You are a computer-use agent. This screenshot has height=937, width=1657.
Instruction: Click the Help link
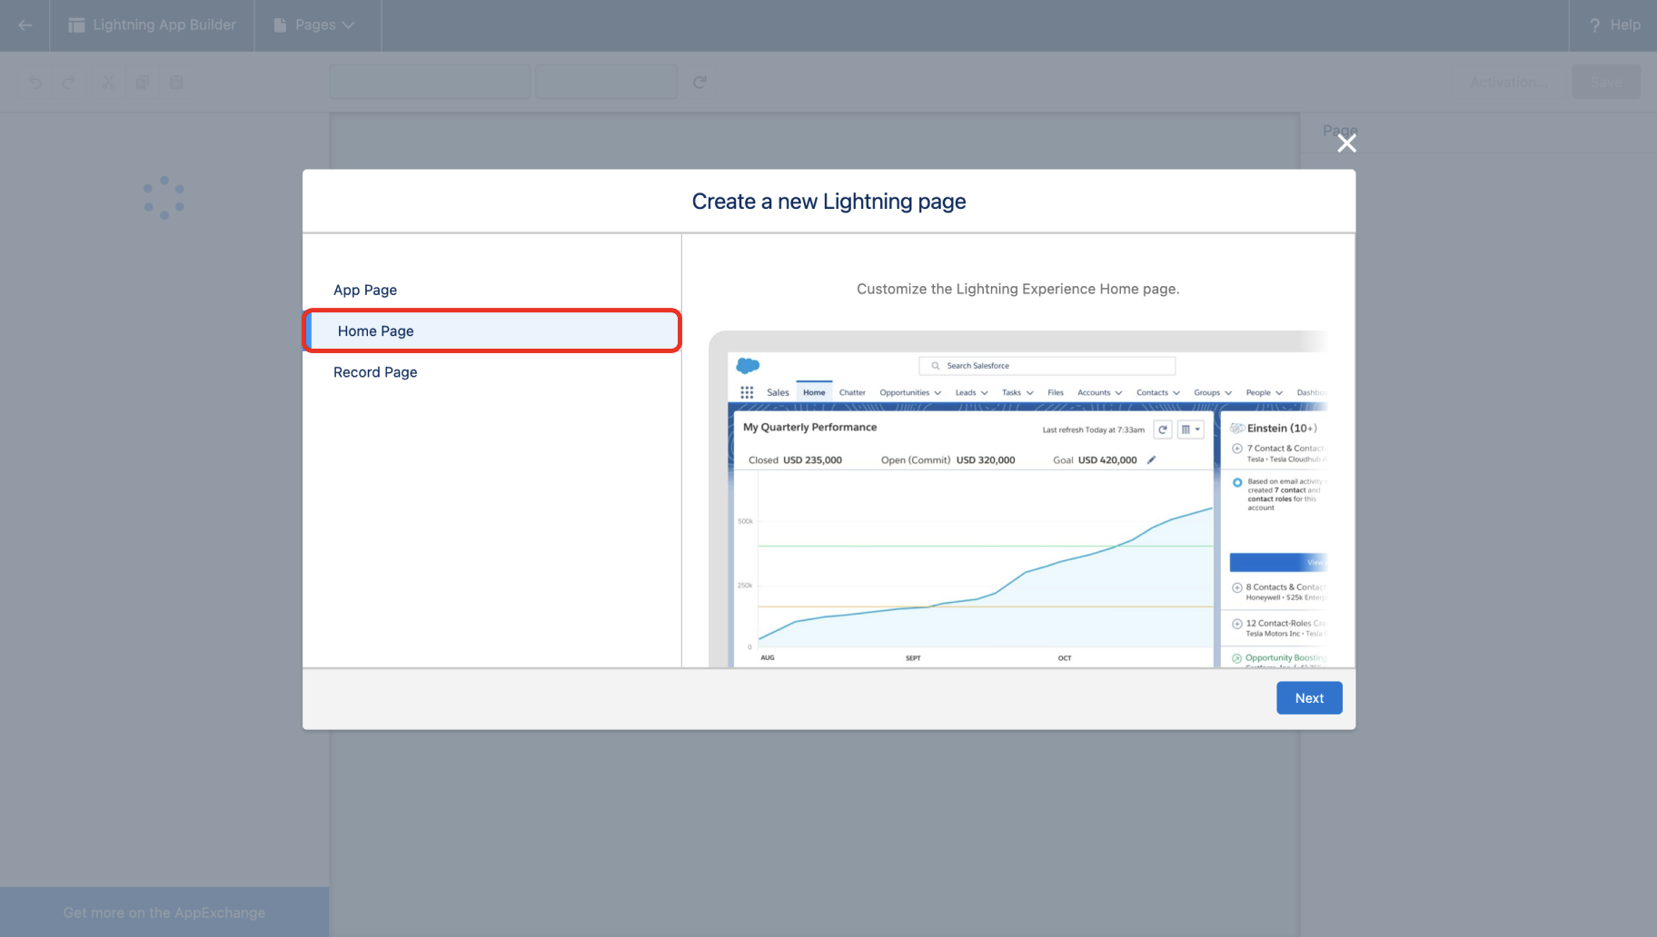(x=1624, y=25)
